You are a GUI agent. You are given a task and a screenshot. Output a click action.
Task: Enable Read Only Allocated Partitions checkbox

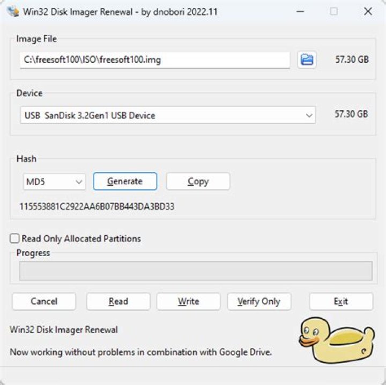14,238
